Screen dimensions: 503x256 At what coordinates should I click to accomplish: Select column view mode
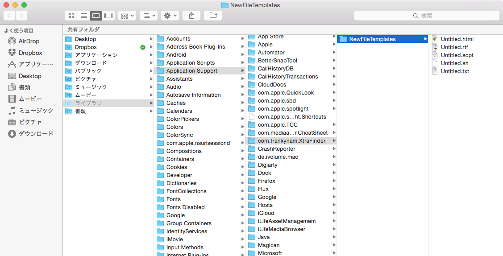96,16
